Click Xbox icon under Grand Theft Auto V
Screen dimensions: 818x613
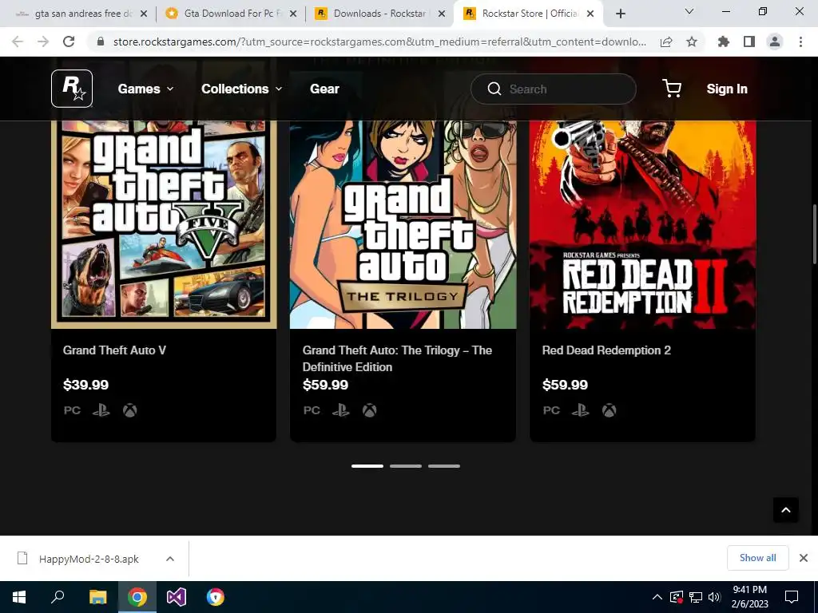click(x=130, y=410)
